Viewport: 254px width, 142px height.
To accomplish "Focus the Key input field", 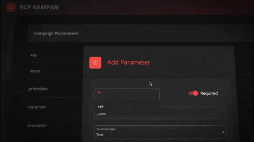I will click(x=127, y=94).
